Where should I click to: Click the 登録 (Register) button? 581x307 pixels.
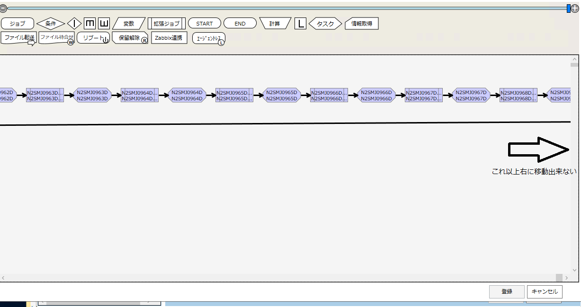[x=507, y=291]
